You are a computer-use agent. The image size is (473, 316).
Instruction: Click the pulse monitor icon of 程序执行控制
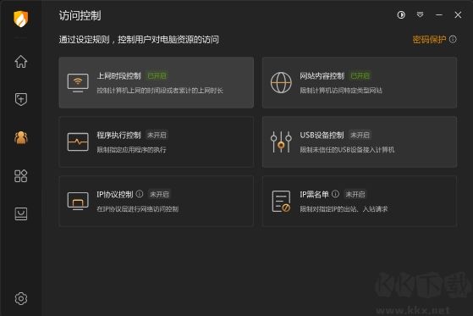78,141
